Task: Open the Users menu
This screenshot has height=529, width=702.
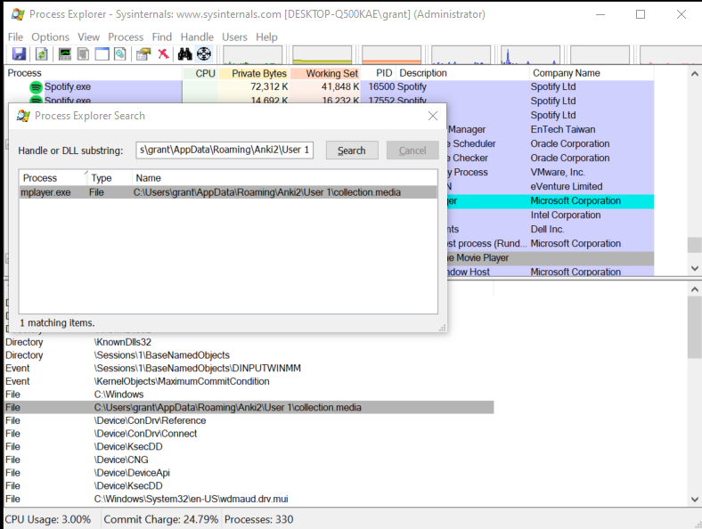Action: tap(234, 37)
